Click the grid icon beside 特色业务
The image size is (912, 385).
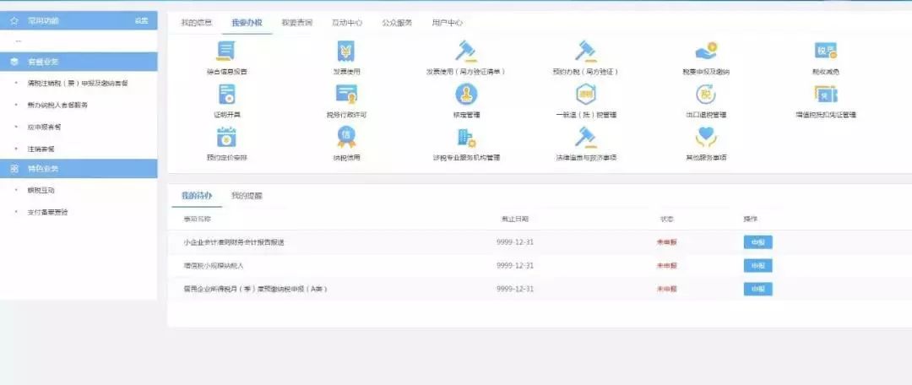point(14,169)
